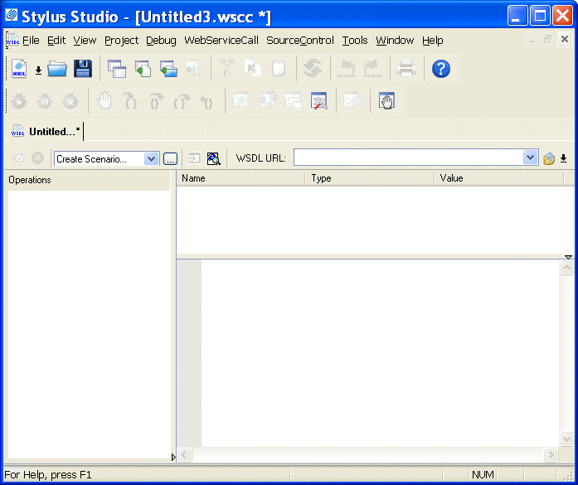
Task: Click the hand-over-window icon in the debug toolbar
Action: pyautogui.click(x=387, y=101)
